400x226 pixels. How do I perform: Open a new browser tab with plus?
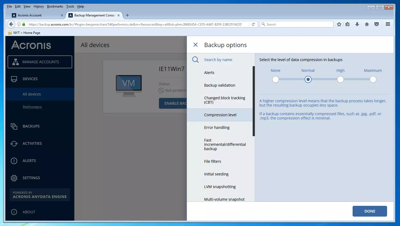point(127,15)
